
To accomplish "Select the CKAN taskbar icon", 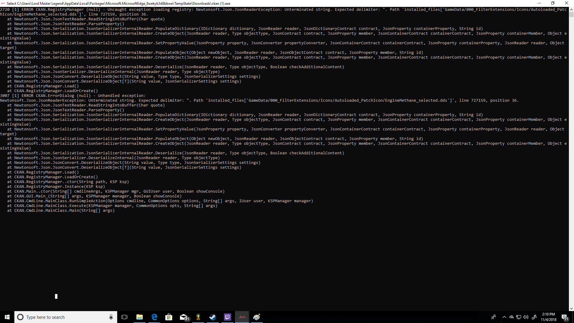I will 242,317.
